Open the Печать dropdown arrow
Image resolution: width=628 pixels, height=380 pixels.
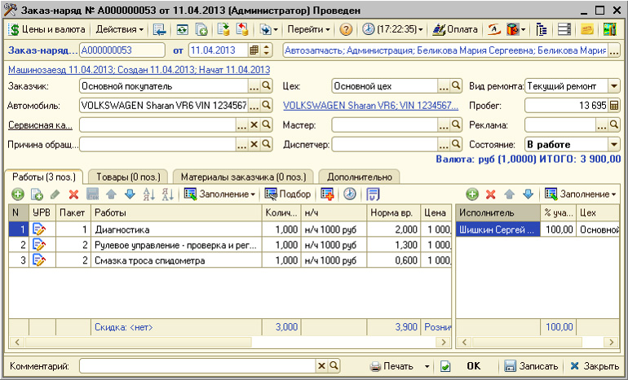(427, 366)
